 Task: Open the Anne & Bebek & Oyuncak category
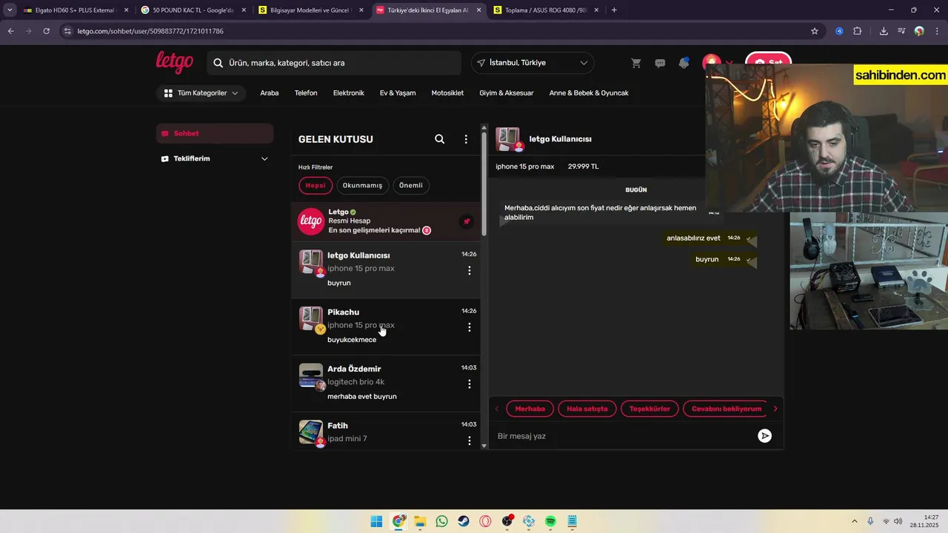589,93
